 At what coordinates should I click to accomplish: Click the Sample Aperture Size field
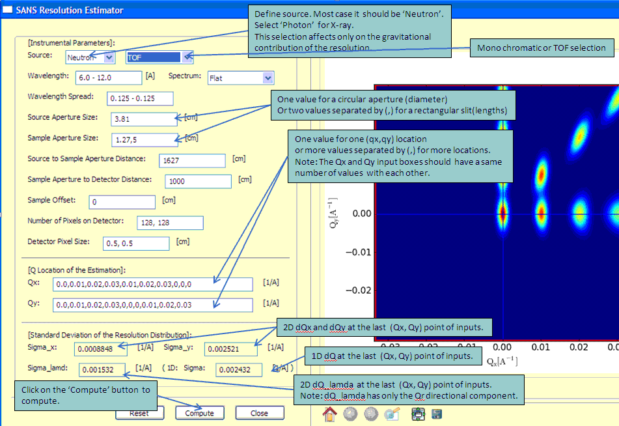[143, 139]
